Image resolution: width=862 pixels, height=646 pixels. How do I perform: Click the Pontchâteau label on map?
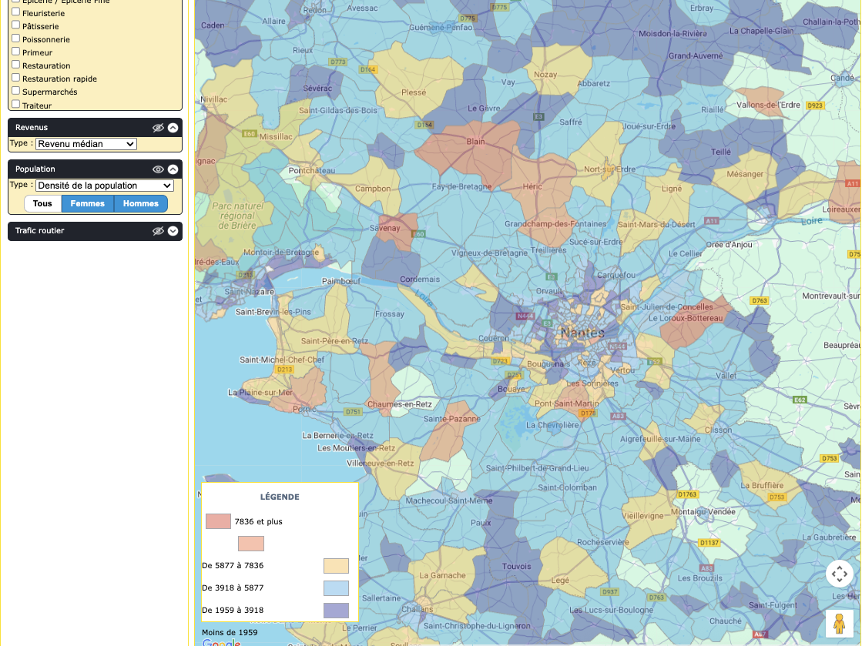pos(312,170)
